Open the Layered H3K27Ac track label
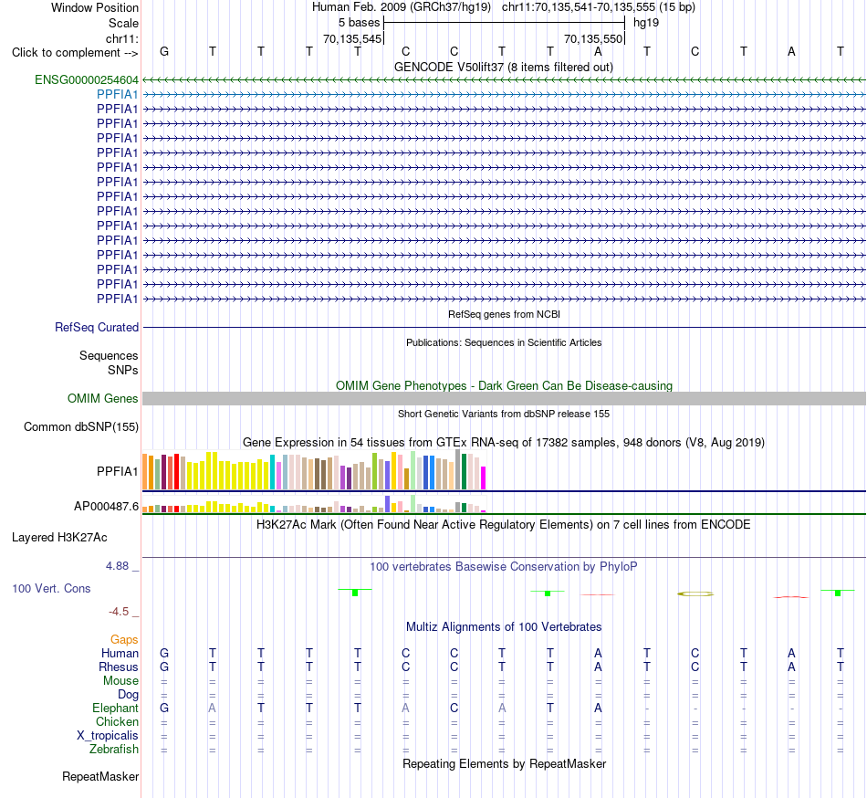This screenshot has height=798, width=867. (59, 538)
